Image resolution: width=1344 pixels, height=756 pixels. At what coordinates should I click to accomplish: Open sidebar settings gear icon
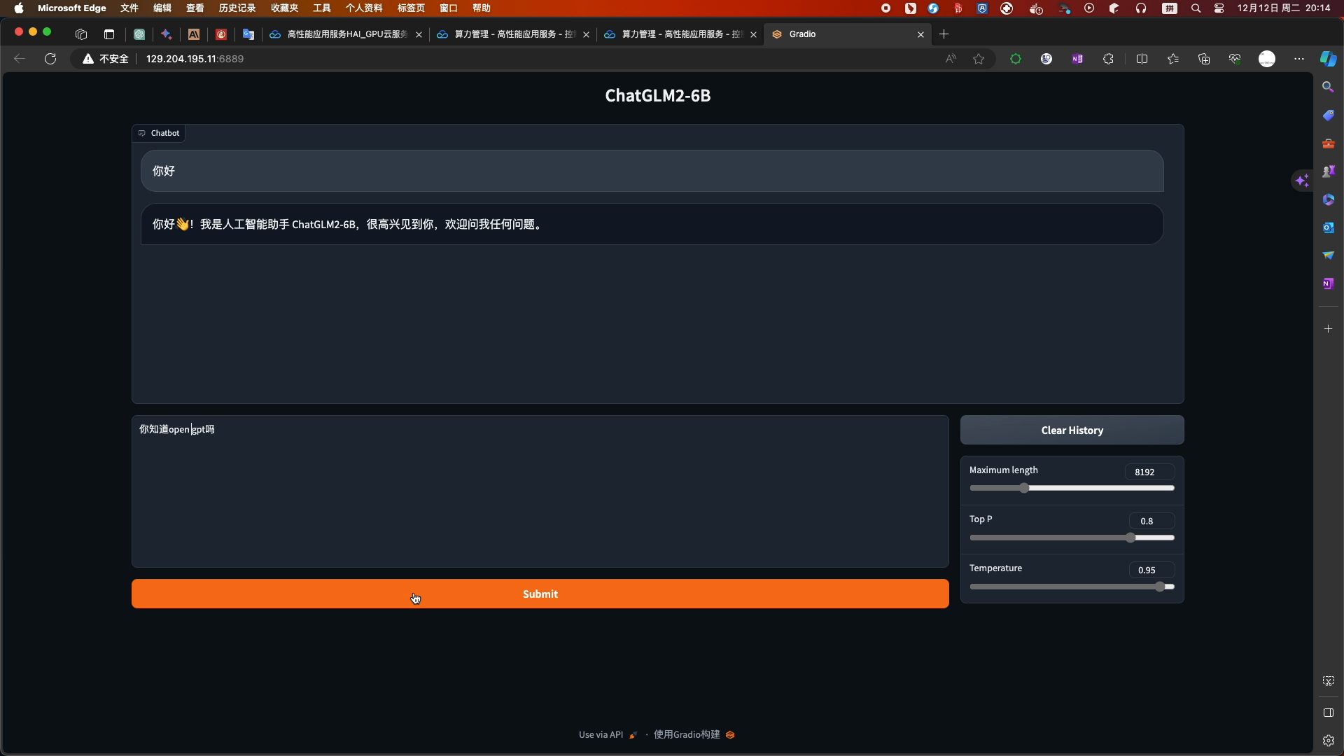1328,741
